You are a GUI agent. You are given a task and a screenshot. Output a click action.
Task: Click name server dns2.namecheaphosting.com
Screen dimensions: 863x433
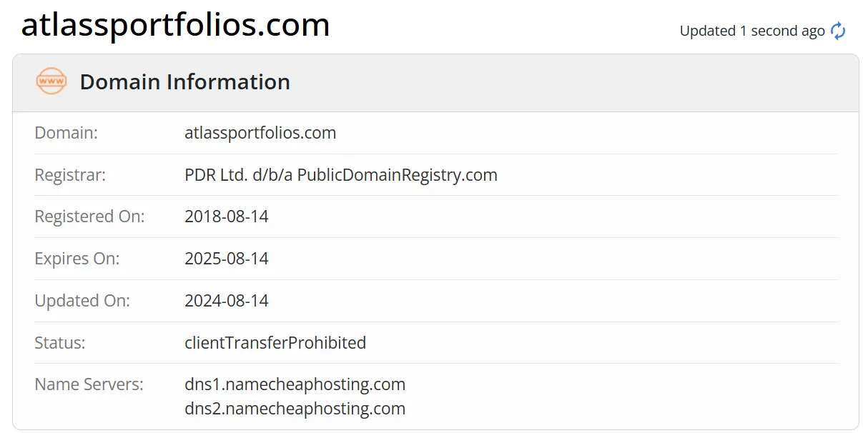pyautogui.click(x=295, y=409)
